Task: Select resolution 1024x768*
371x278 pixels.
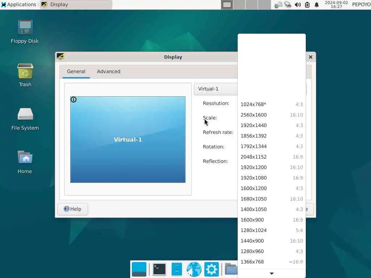Action: [x=272, y=104]
